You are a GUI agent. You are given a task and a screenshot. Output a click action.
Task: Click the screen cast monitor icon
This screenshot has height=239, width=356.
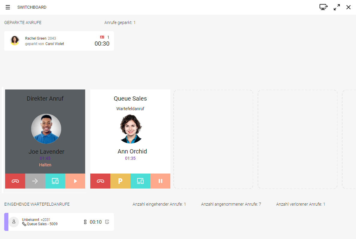tap(323, 7)
